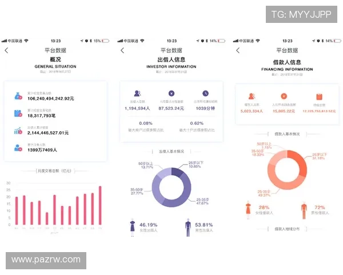343x275 pixels.
Task: Tap user icon beside 1399万7409人
Action: pyautogui.click(x=18, y=148)
